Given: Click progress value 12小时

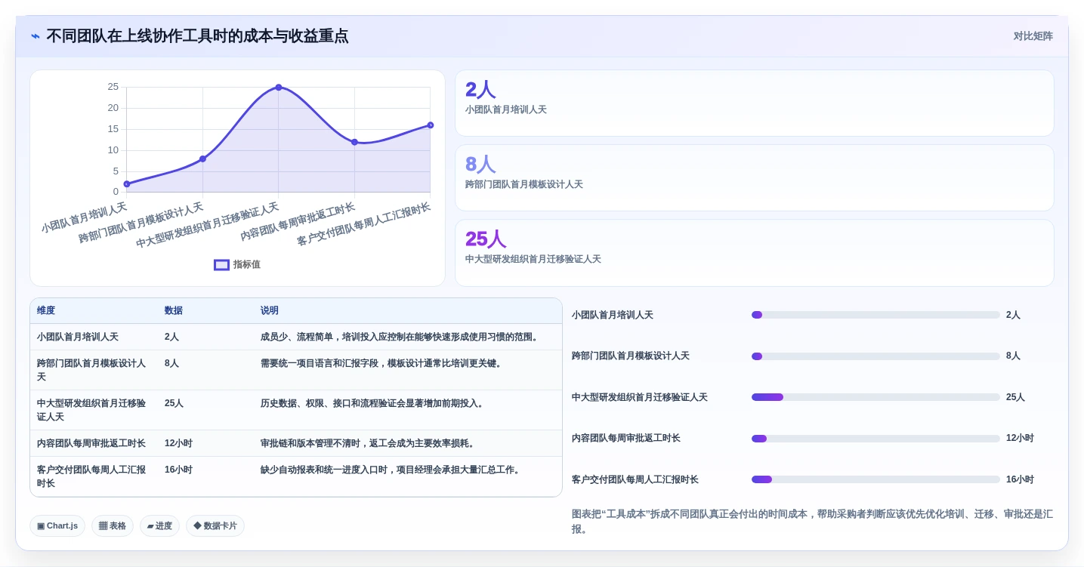Looking at the screenshot, I should pyautogui.click(x=1020, y=439).
